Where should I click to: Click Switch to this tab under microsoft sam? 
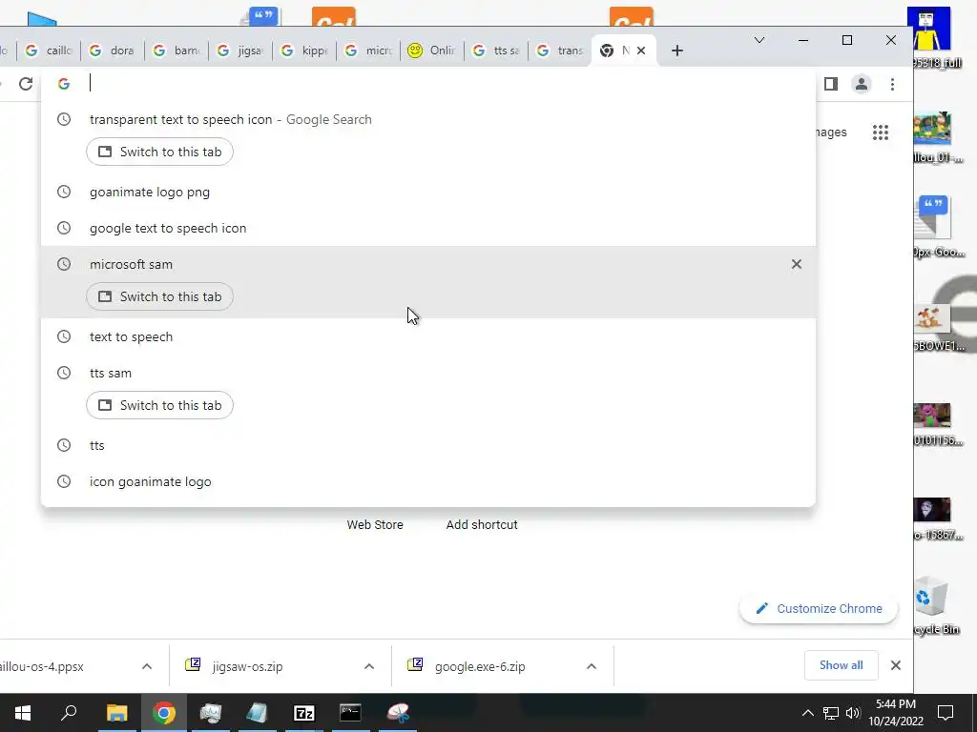click(159, 296)
